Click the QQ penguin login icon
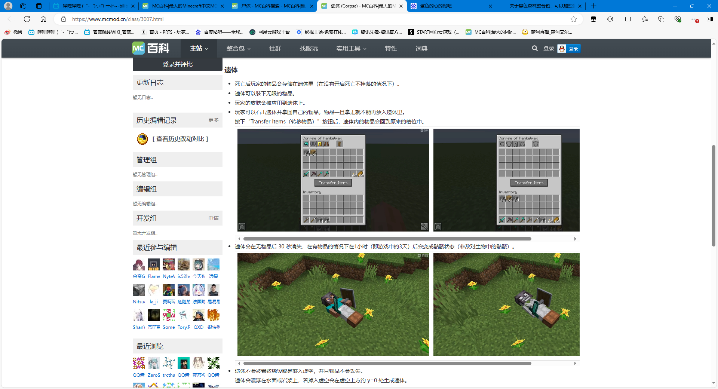Viewport: 718px width, 389px height. [562, 49]
